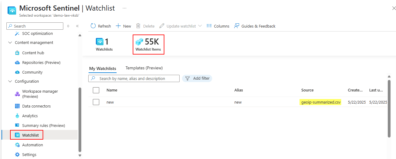The image size is (396, 159).
Task: Open Community page
Action: (32, 72)
